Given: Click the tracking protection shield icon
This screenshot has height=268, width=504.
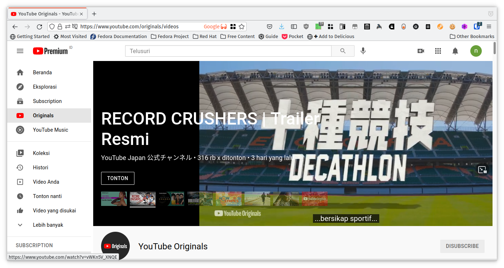Looking at the screenshot, I should pos(52,27).
